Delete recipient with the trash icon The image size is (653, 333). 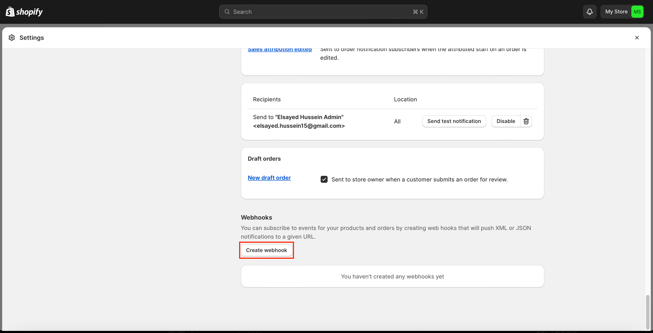point(526,121)
